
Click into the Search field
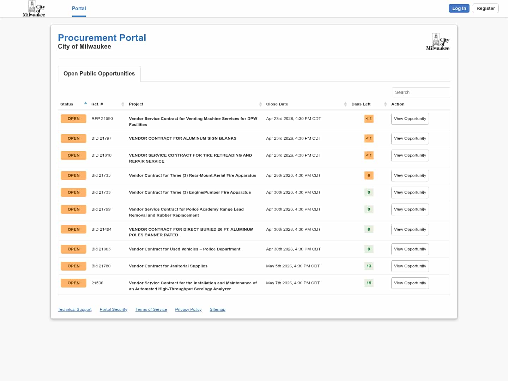tap(421, 92)
